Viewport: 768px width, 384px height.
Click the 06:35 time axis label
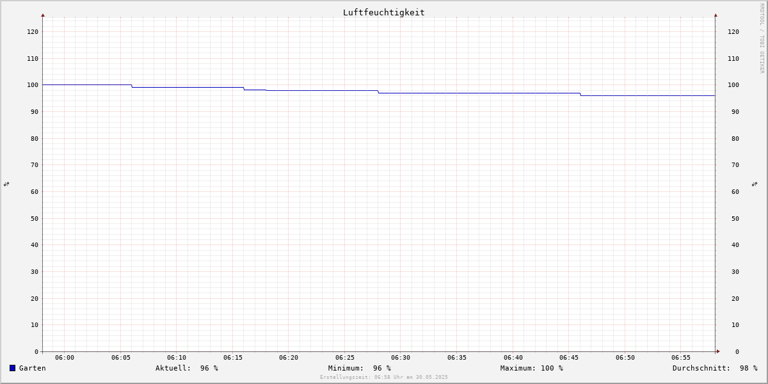click(457, 358)
